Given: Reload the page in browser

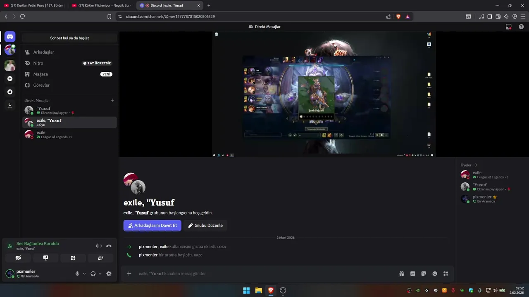Looking at the screenshot, I should click(22, 16).
